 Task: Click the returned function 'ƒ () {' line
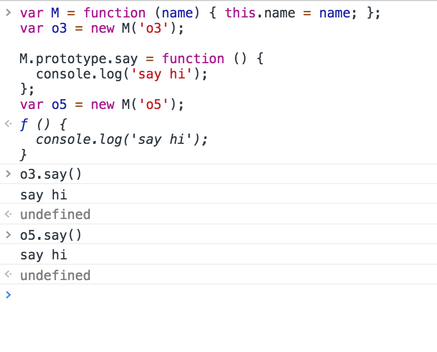click(44, 124)
